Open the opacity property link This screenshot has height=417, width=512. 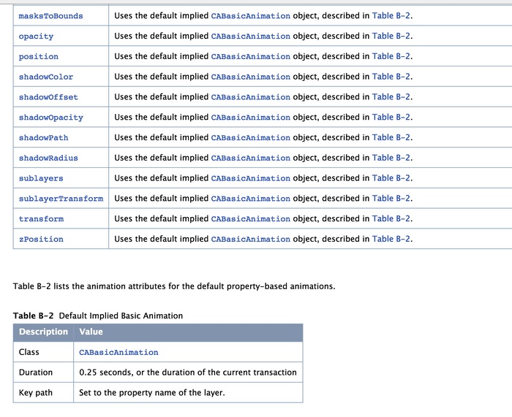click(x=36, y=37)
